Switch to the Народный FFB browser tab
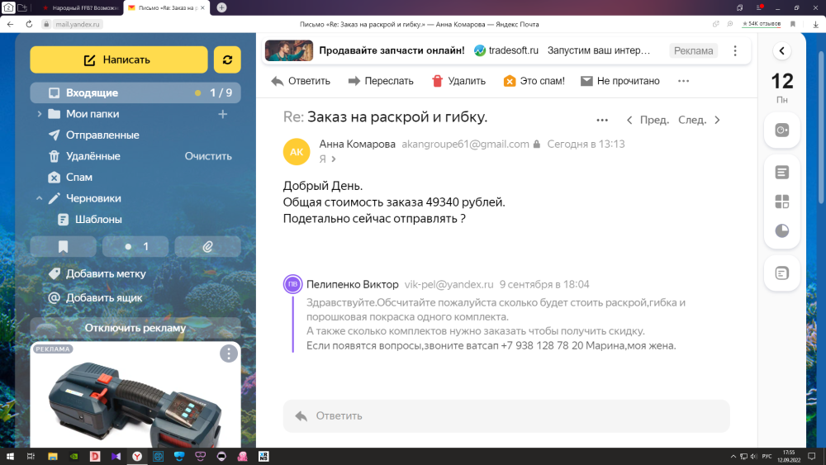 click(80, 7)
